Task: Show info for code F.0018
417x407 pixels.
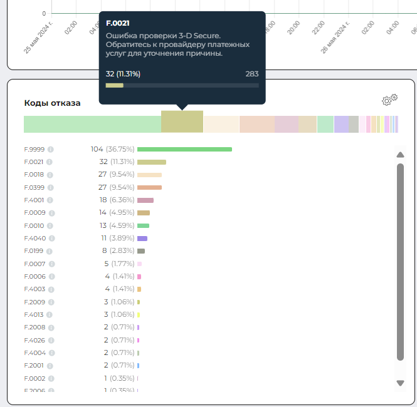Action: [50, 175]
